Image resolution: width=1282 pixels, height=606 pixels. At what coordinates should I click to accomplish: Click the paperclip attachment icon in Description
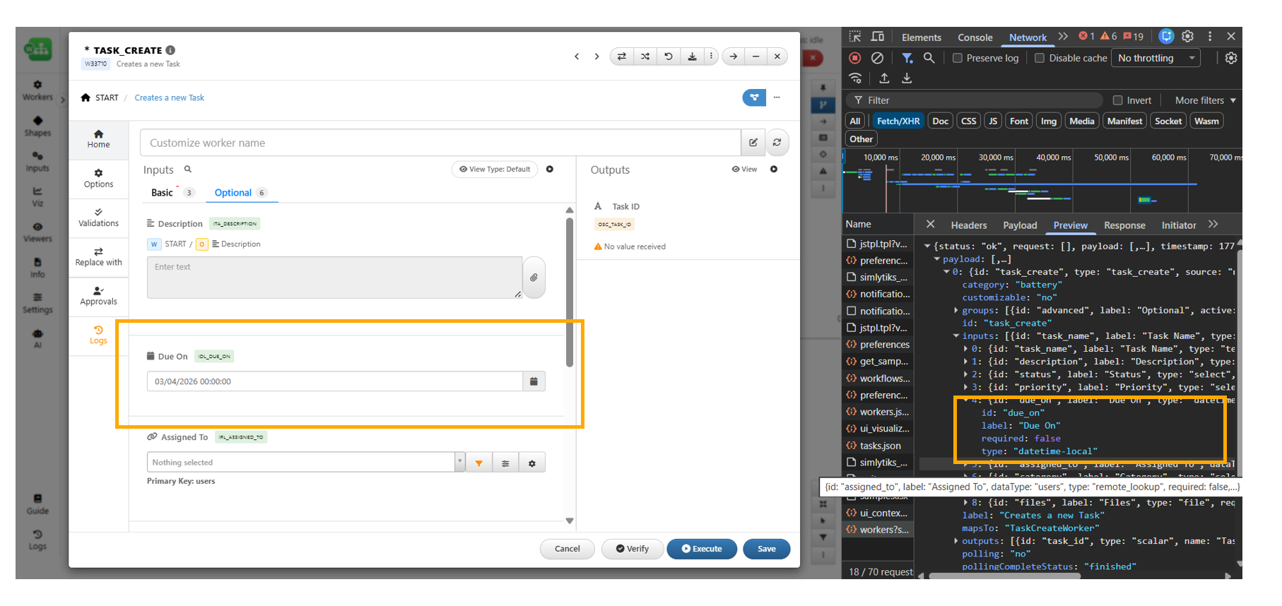click(534, 278)
